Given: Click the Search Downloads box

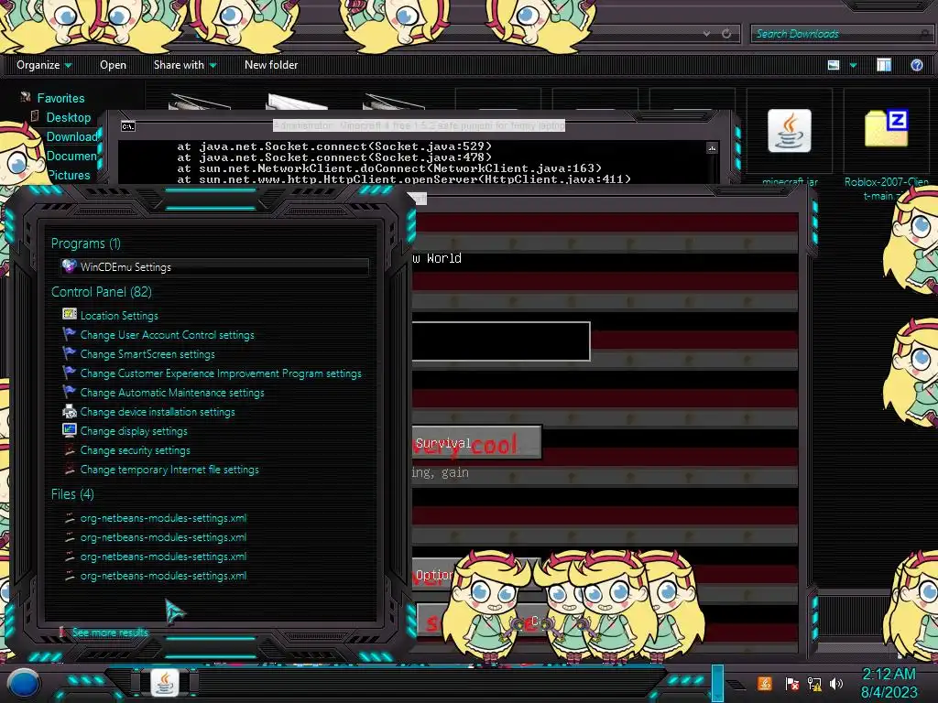Looking at the screenshot, I should 841,34.
